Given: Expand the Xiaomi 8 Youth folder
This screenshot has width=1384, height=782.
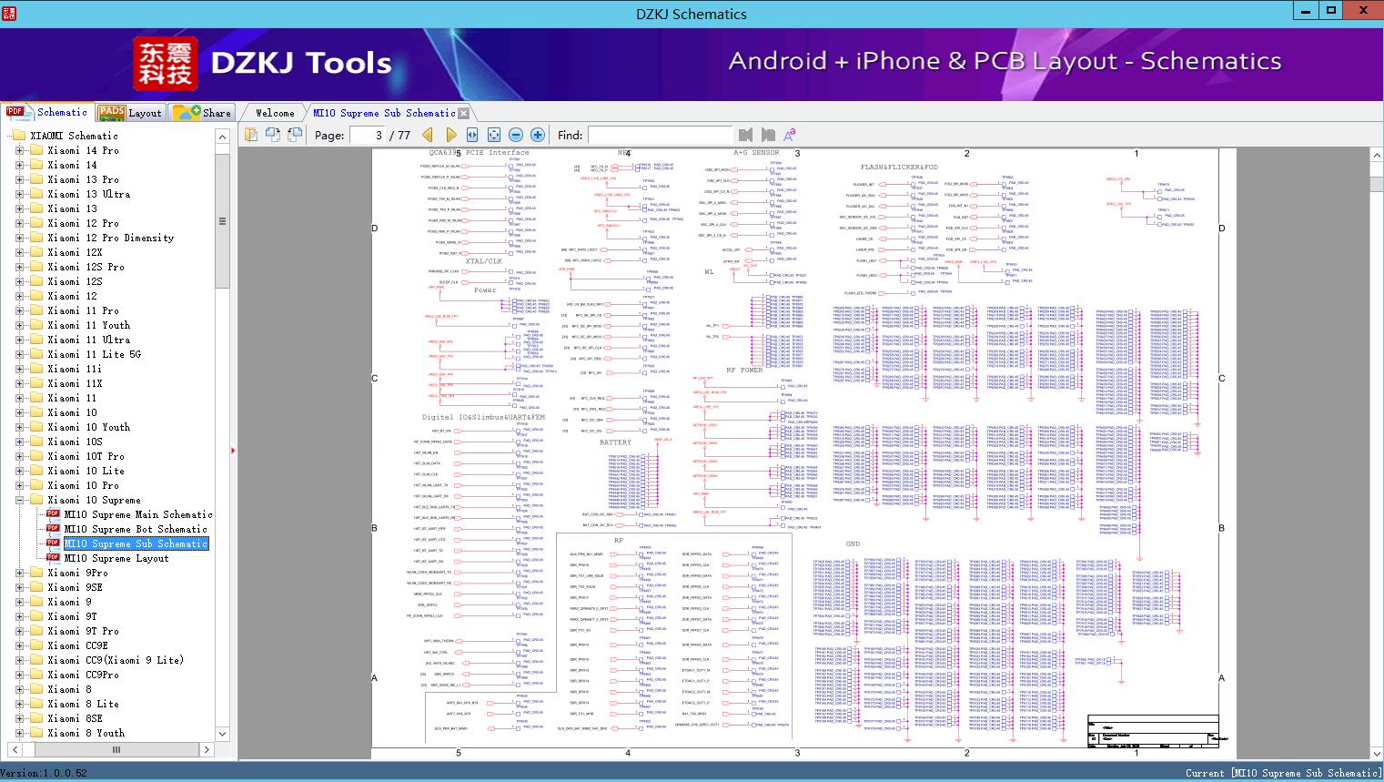Looking at the screenshot, I should coord(20,733).
